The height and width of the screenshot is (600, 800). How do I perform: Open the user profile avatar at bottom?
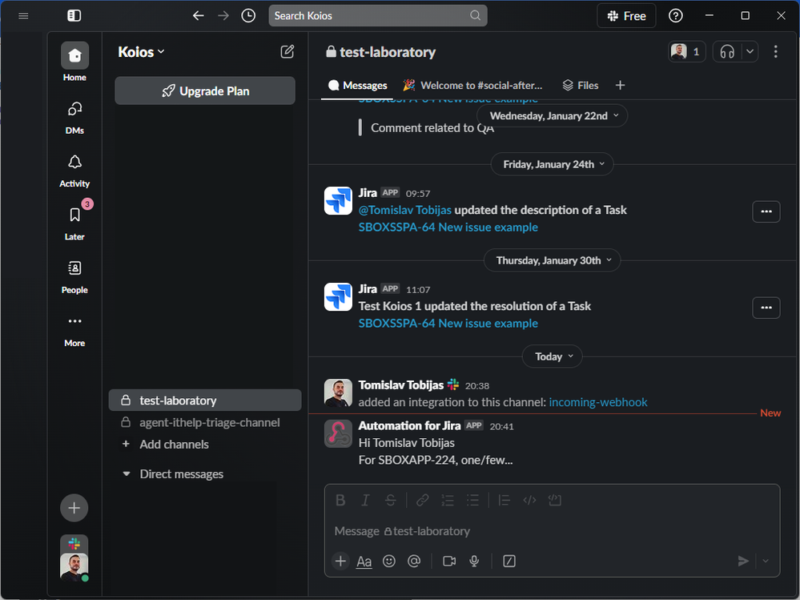tap(74, 567)
